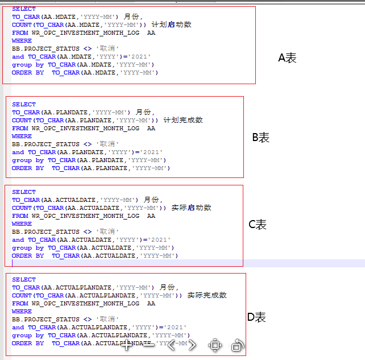Click line "TO_CHAR(AA.ACTUALPLANDATE,'YYYY-MM') 月份,"
365x360 pixels.
[95, 287]
